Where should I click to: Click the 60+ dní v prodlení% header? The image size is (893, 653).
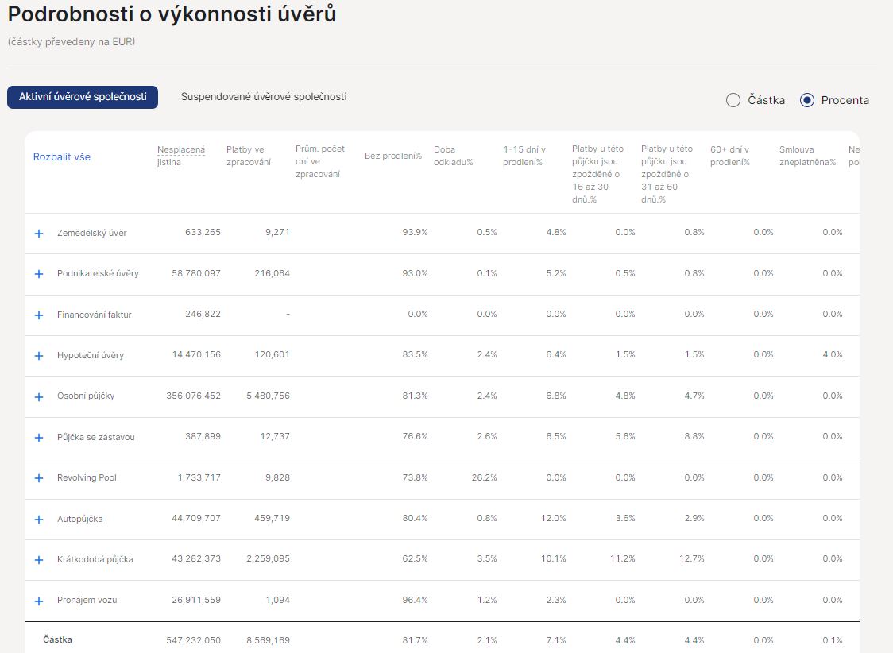pyautogui.click(x=729, y=156)
